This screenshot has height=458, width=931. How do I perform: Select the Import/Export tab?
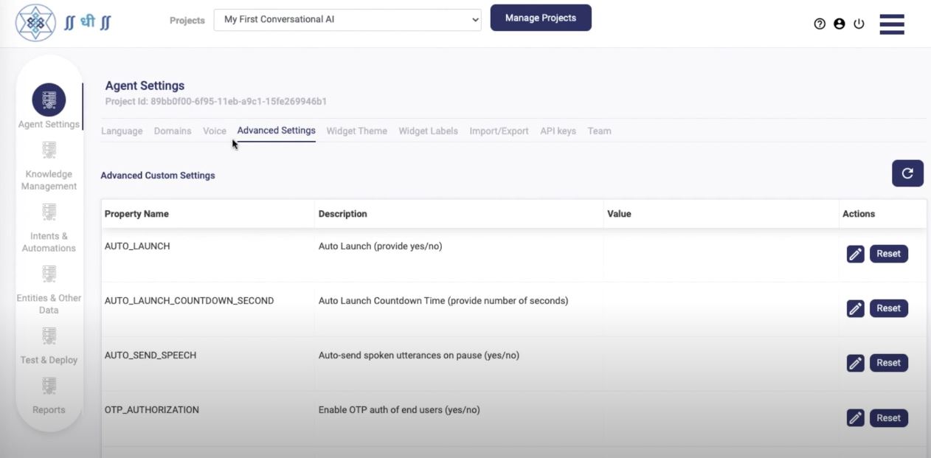coord(499,131)
